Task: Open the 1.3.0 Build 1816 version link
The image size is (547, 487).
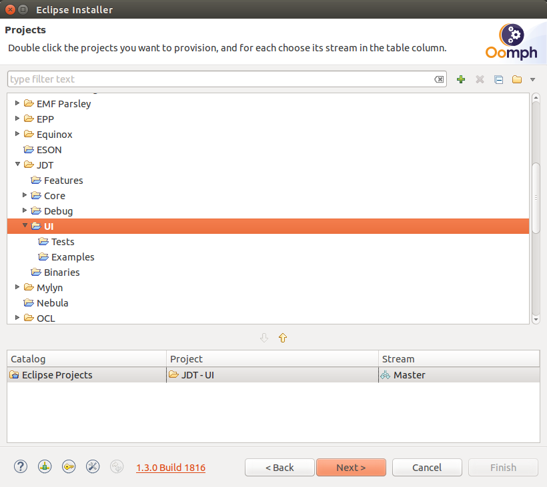Action: 171,468
